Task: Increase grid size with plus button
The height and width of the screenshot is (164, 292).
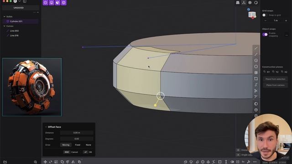Action: 286,20
